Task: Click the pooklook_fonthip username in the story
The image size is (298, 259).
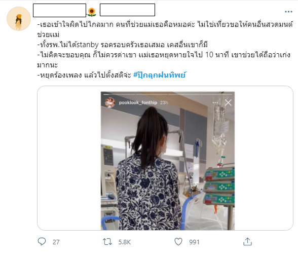Action: coord(138,102)
